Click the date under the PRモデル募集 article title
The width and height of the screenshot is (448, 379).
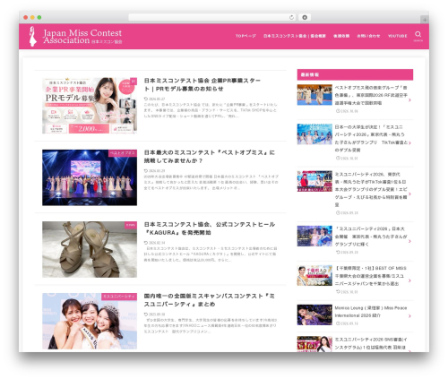(155, 99)
